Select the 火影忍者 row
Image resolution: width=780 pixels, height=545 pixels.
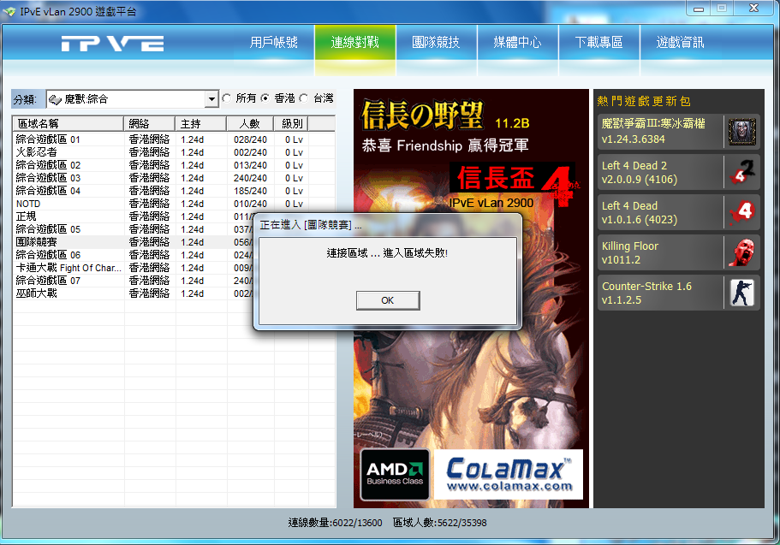pos(174,152)
